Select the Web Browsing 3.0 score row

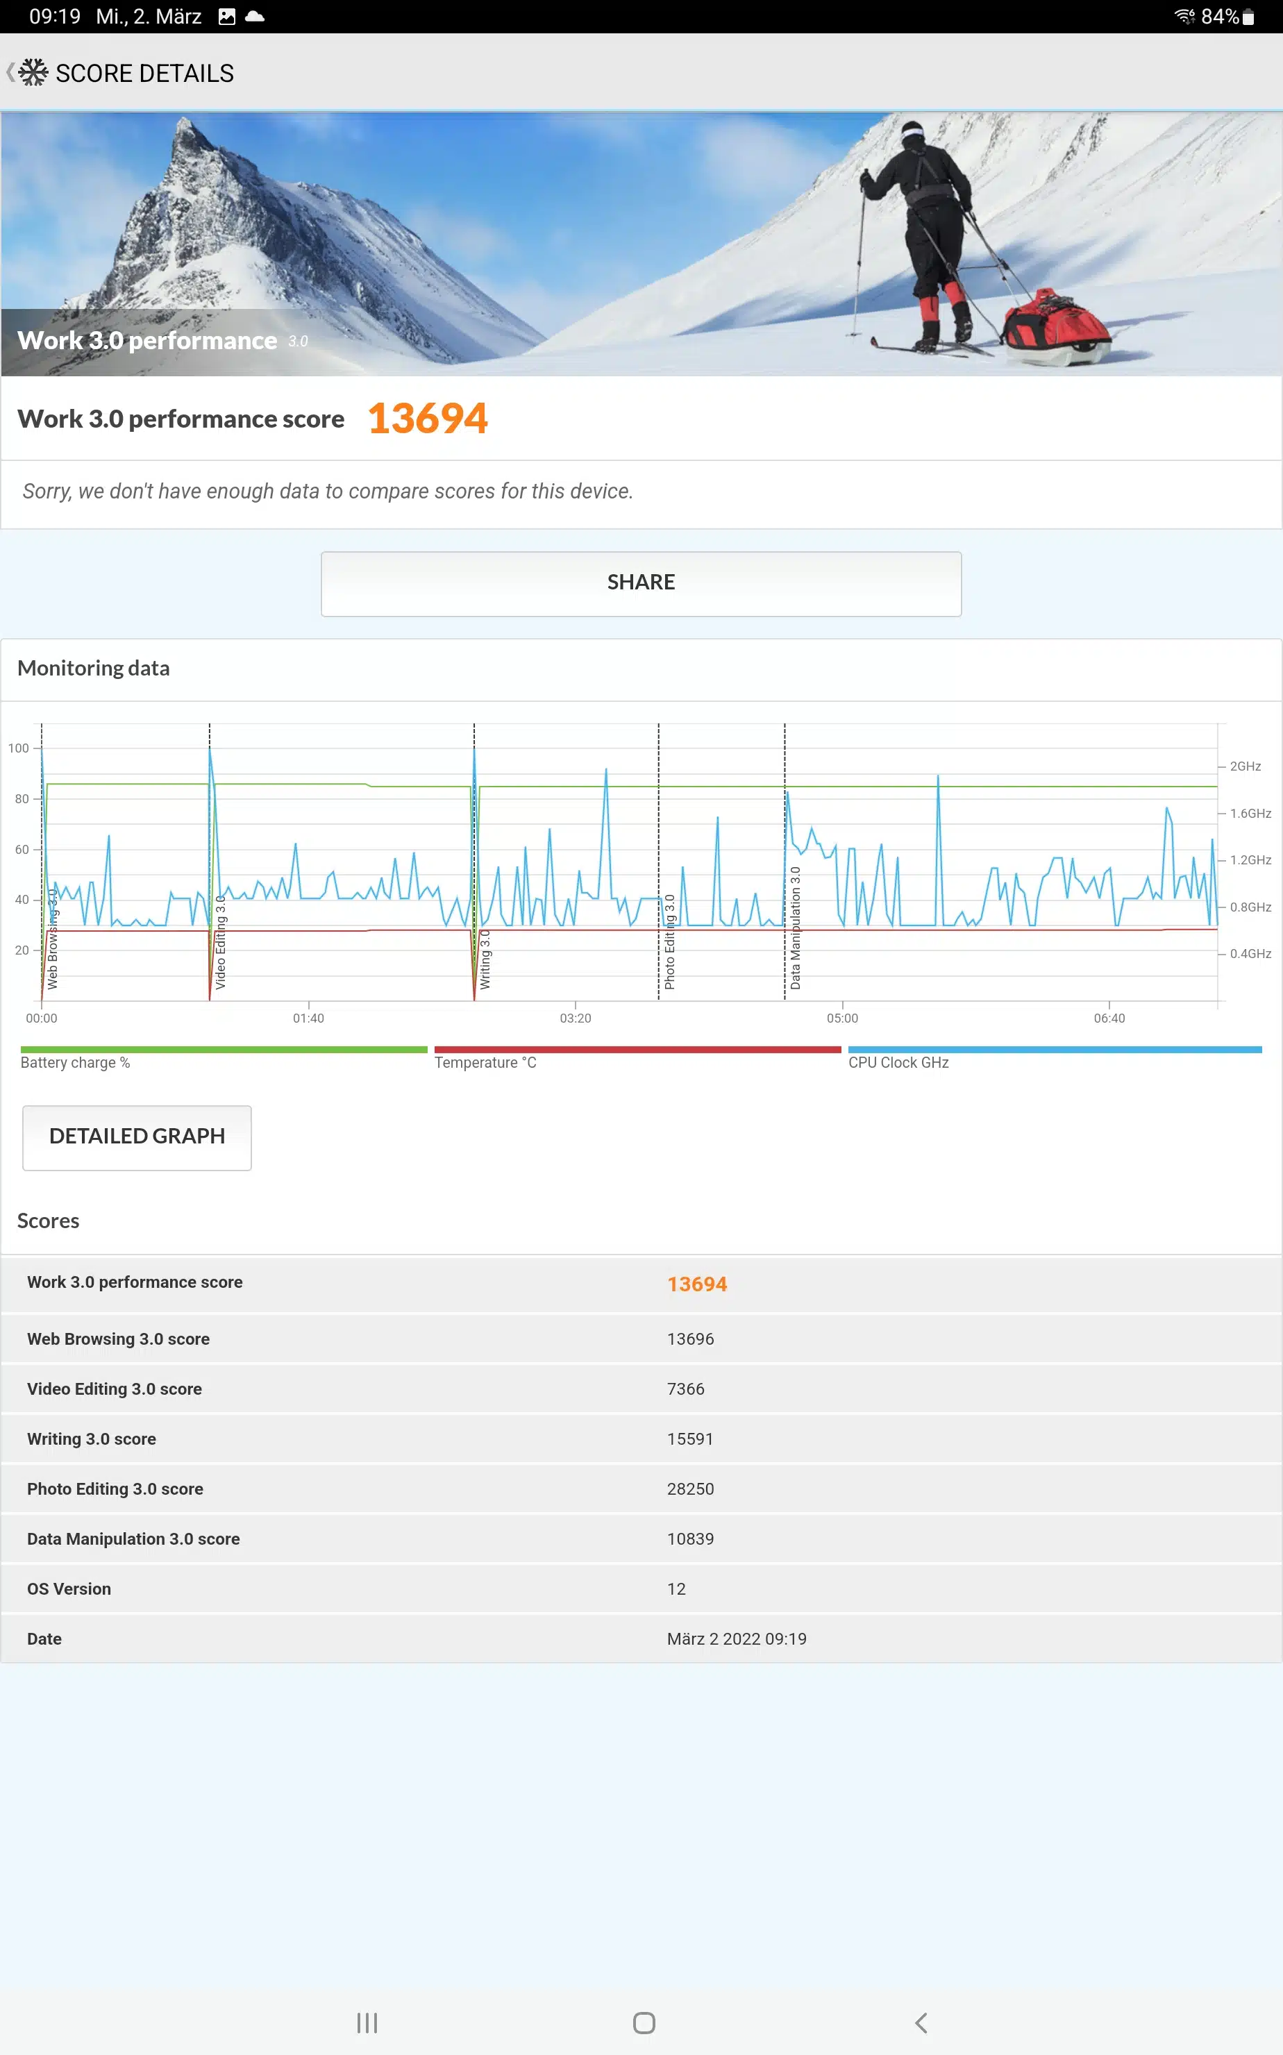(x=641, y=1339)
